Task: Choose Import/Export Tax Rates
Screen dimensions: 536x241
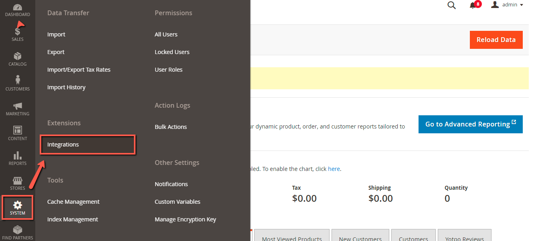Action: click(x=79, y=70)
